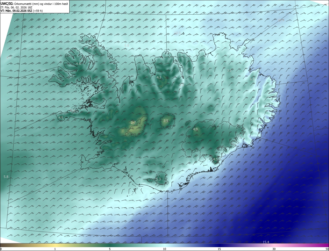Click the '15' tick on the color scale
329x251 pixels.
(x=219, y=249)
